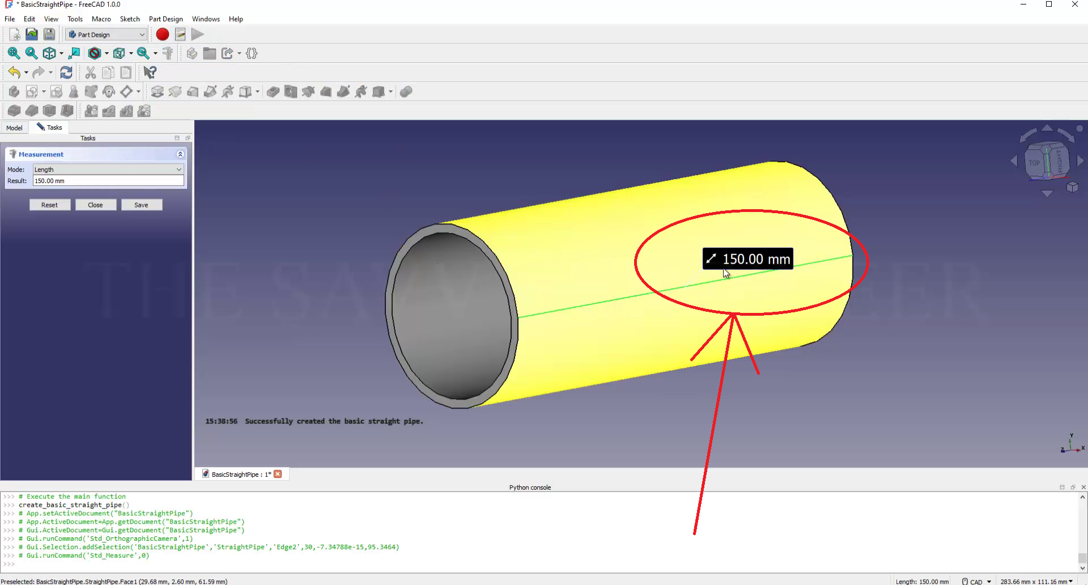The height and width of the screenshot is (585, 1088).
Task: Click the TOP face of navigation cube
Action: tap(1035, 163)
